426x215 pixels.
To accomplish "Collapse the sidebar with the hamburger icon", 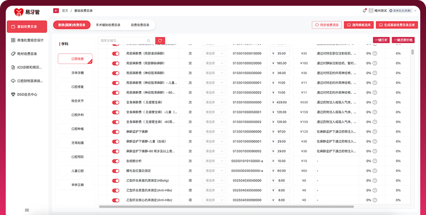I will 27,210.
